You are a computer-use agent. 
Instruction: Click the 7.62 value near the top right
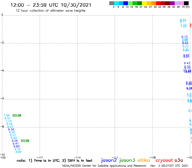point(183,26)
